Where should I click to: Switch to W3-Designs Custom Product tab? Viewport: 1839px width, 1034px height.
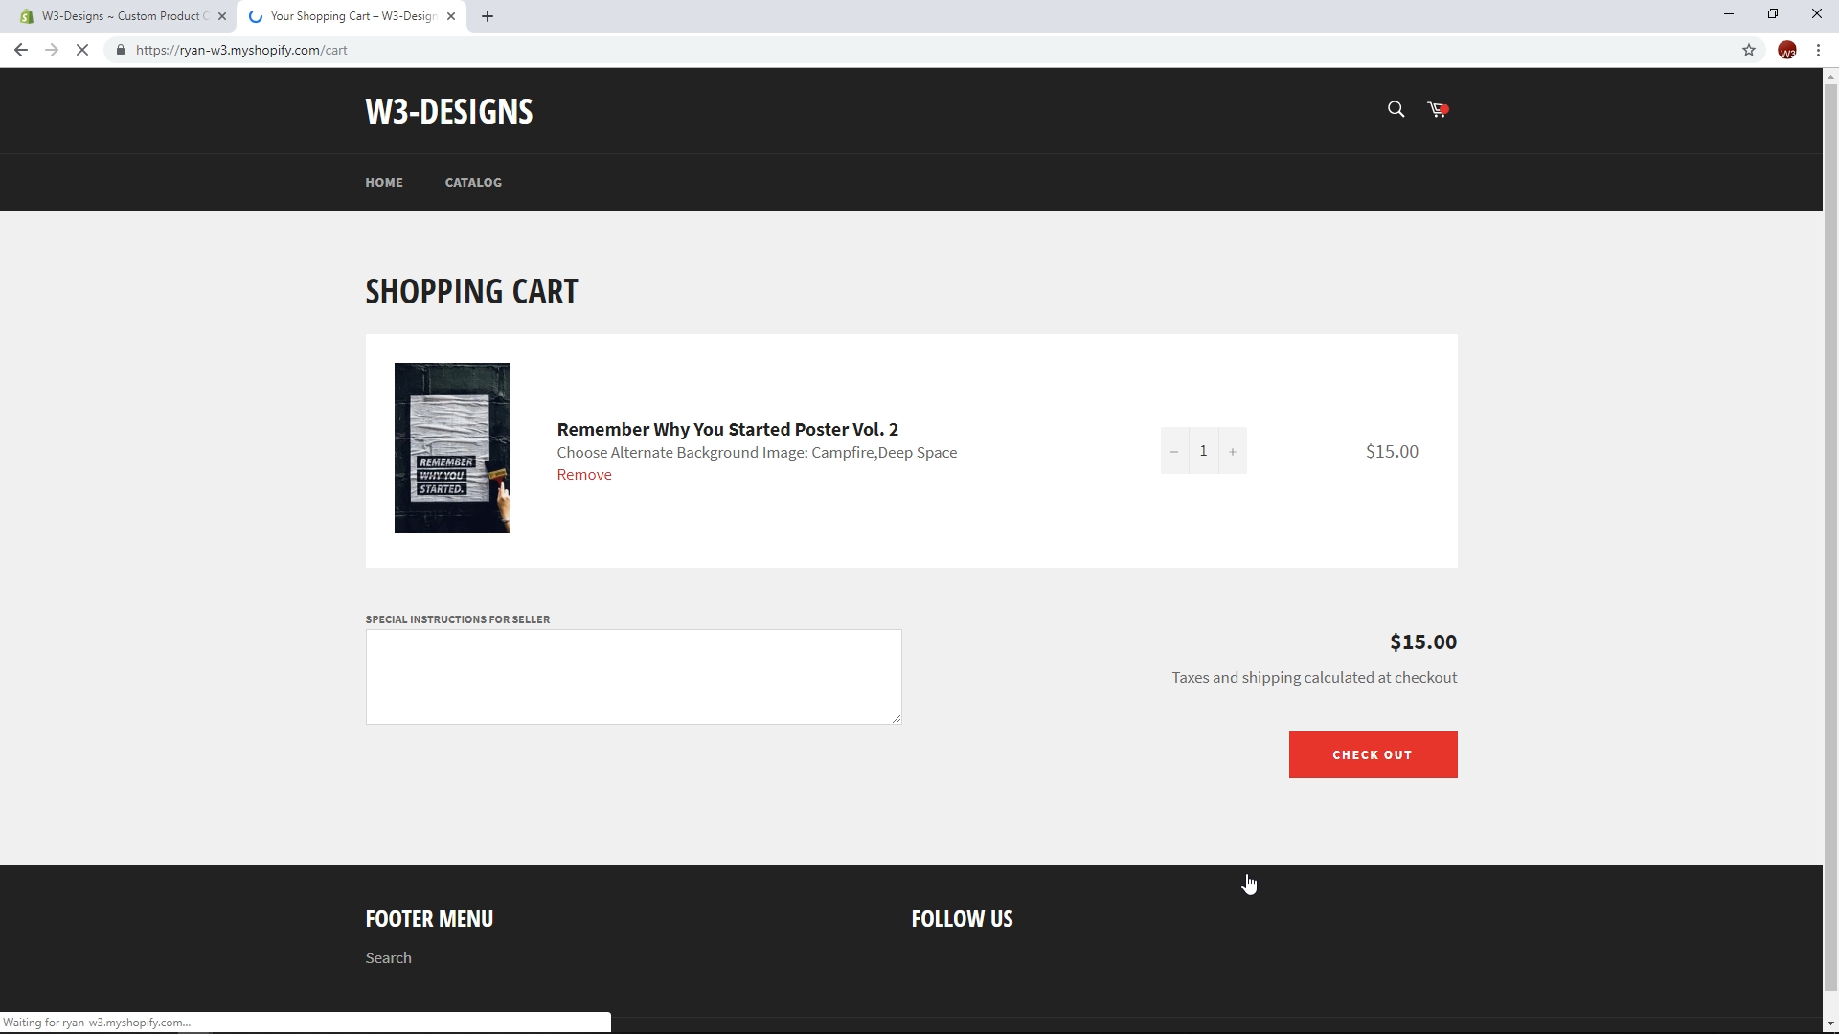[x=122, y=16]
